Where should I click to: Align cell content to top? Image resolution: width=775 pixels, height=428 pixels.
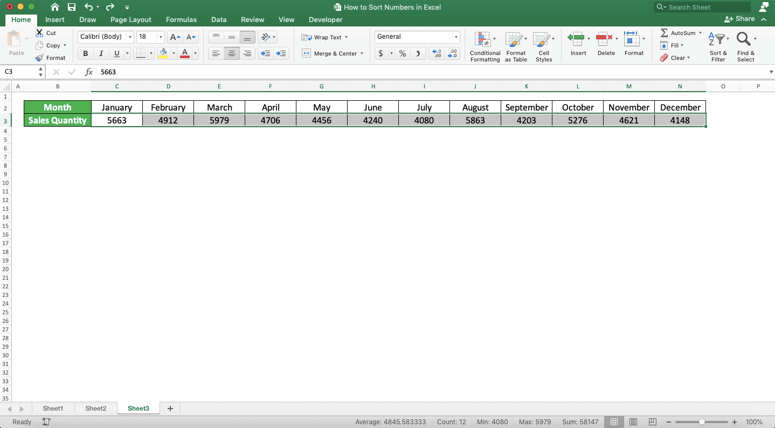tap(216, 37)
